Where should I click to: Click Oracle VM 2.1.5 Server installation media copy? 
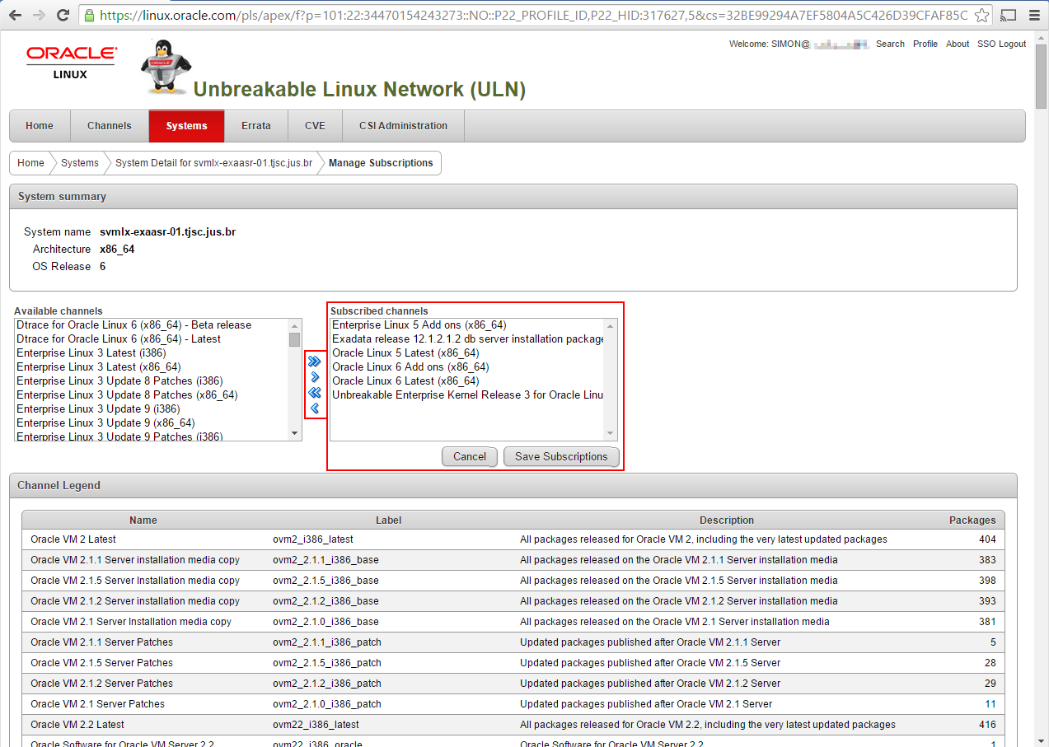coord(135,581)
